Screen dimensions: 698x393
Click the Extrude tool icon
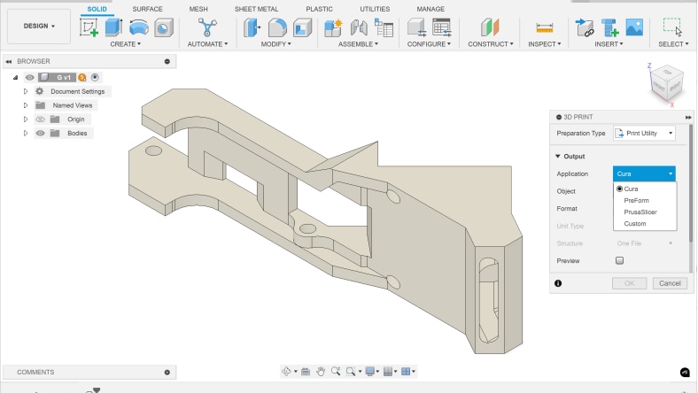click(113, 27)
